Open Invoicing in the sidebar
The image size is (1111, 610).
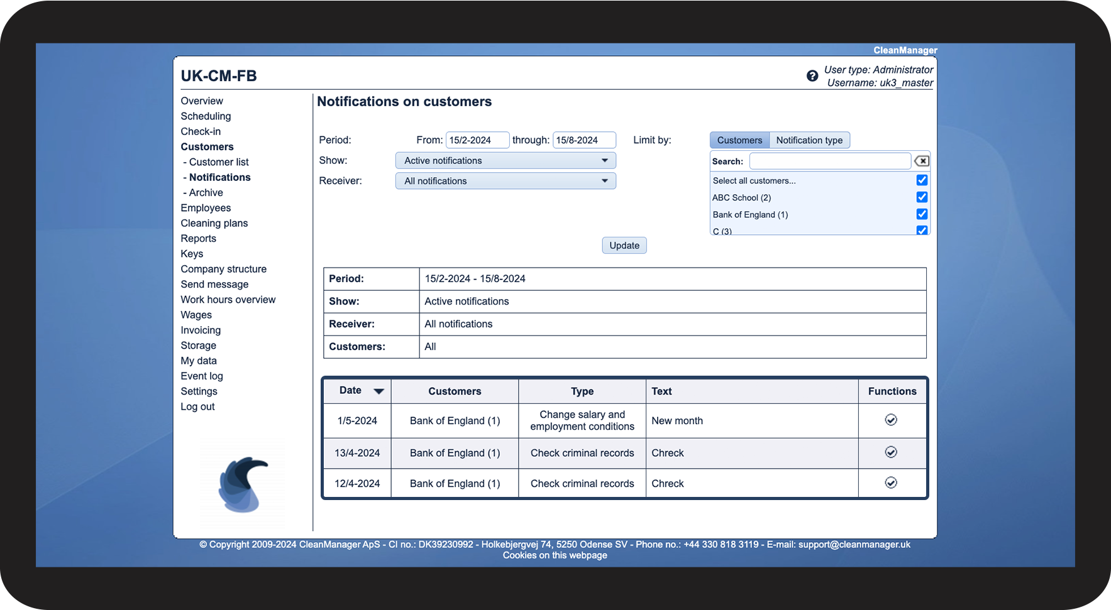201,330
